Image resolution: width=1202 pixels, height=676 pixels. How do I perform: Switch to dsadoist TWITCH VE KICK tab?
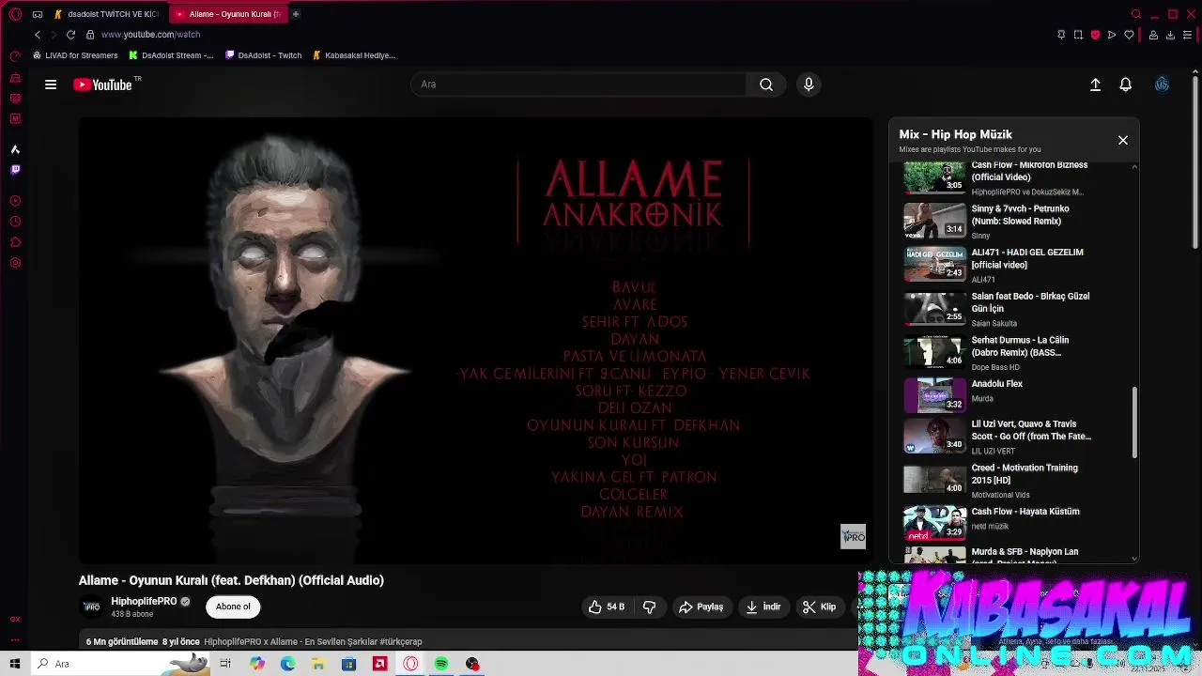pos(107,14)
